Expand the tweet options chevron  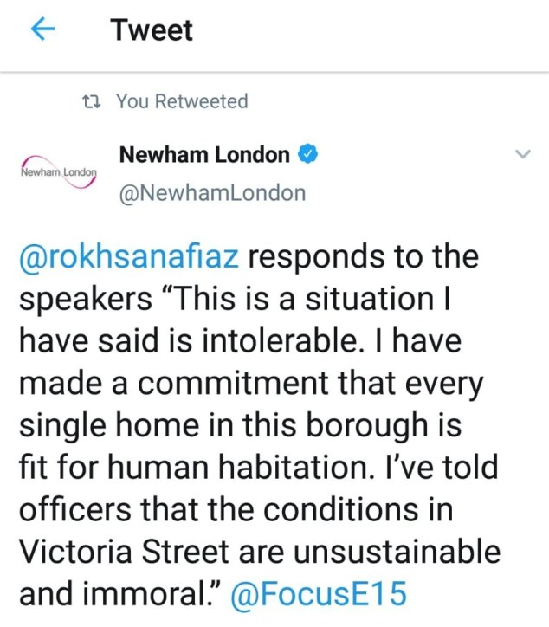point(522,155)
